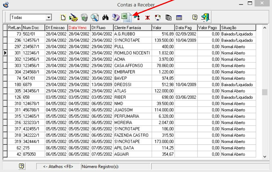Export the grid using the Excel icon
This screenshot has height=172, width=272.
tap(127, 17)
